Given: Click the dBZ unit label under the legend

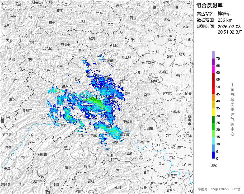Looking at the screenshot, I should tap(214, 165).
